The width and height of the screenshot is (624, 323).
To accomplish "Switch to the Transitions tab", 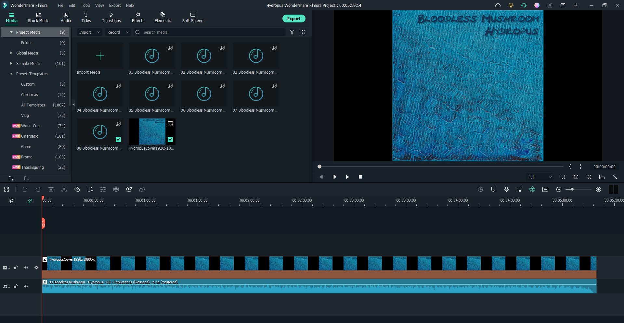I will (111, 18).
